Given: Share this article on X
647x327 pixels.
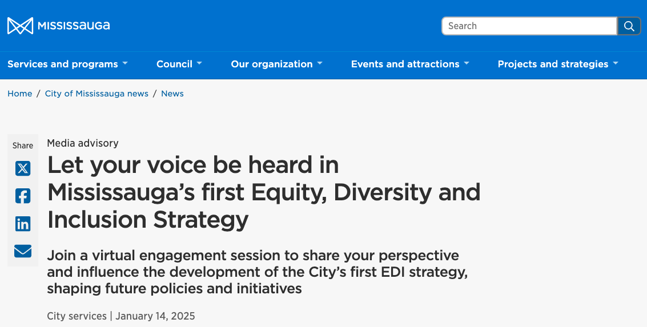Looking at the screenshot, I should click(x=23, y=168).
